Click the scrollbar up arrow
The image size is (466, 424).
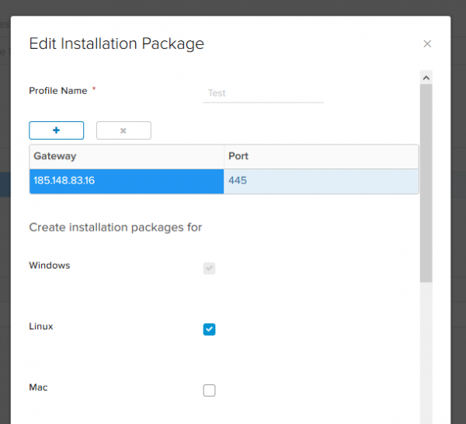426,78
